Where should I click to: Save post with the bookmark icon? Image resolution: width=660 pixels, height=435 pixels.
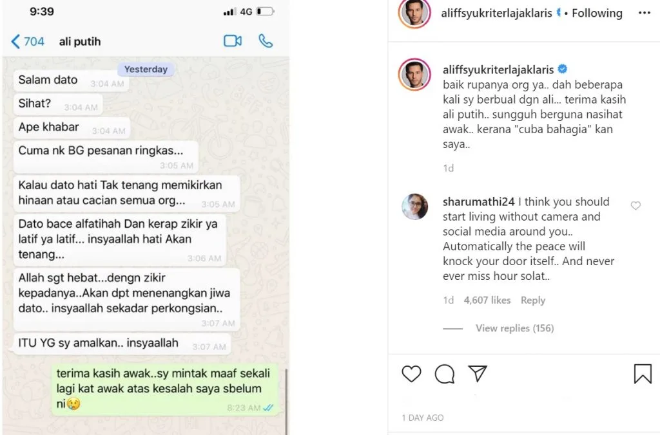tap(643, 374)
